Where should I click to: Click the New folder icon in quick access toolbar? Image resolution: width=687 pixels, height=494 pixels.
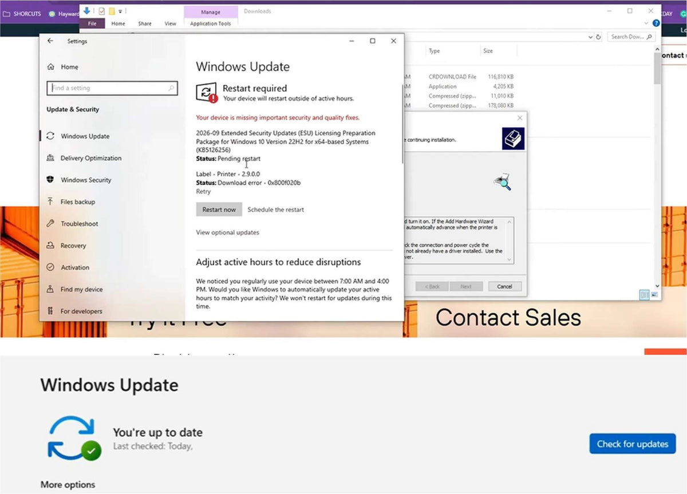(112, 11)
